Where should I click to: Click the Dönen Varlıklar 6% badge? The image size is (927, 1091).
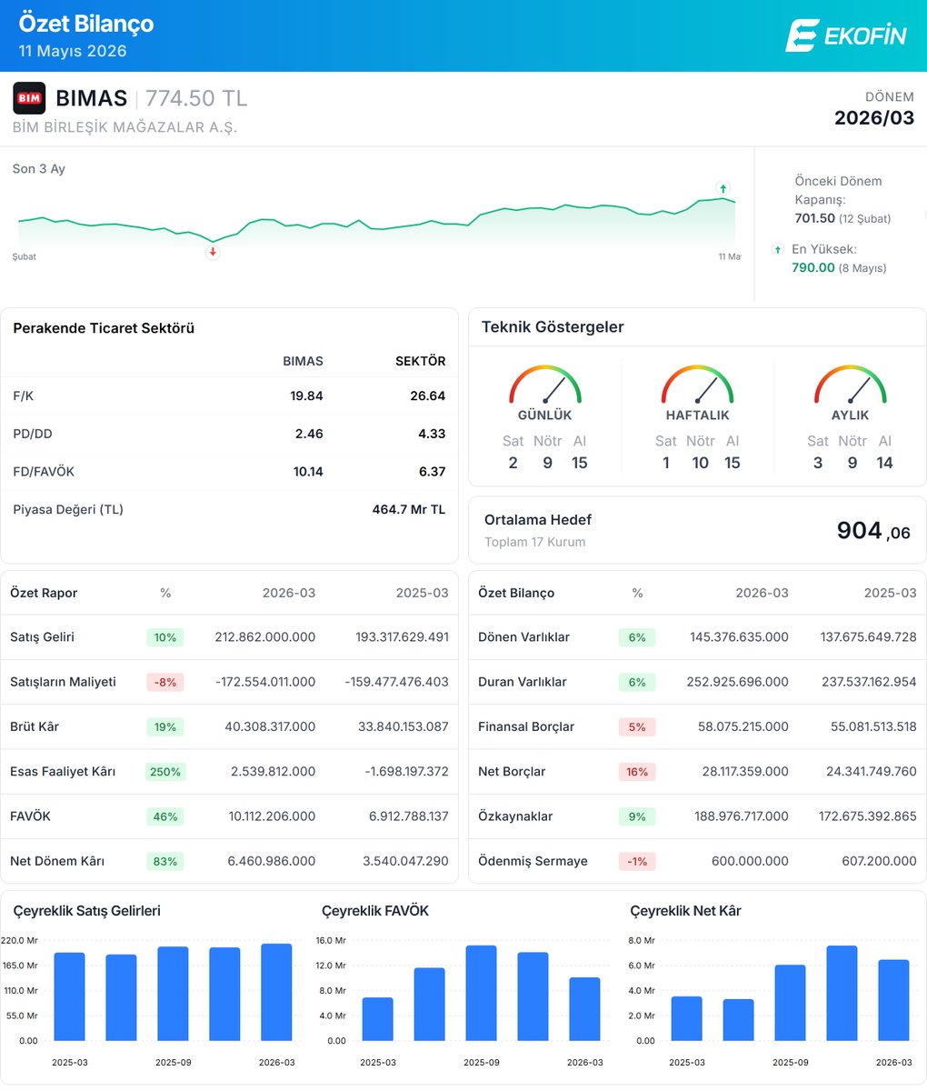click(637, 637)
